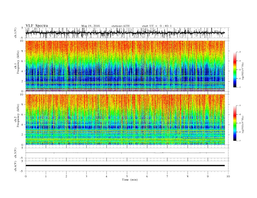This screenshot has height=198, width=257.
Task: Click the "5" tick on the ch.3(V) axis
Action: (23, 148)
